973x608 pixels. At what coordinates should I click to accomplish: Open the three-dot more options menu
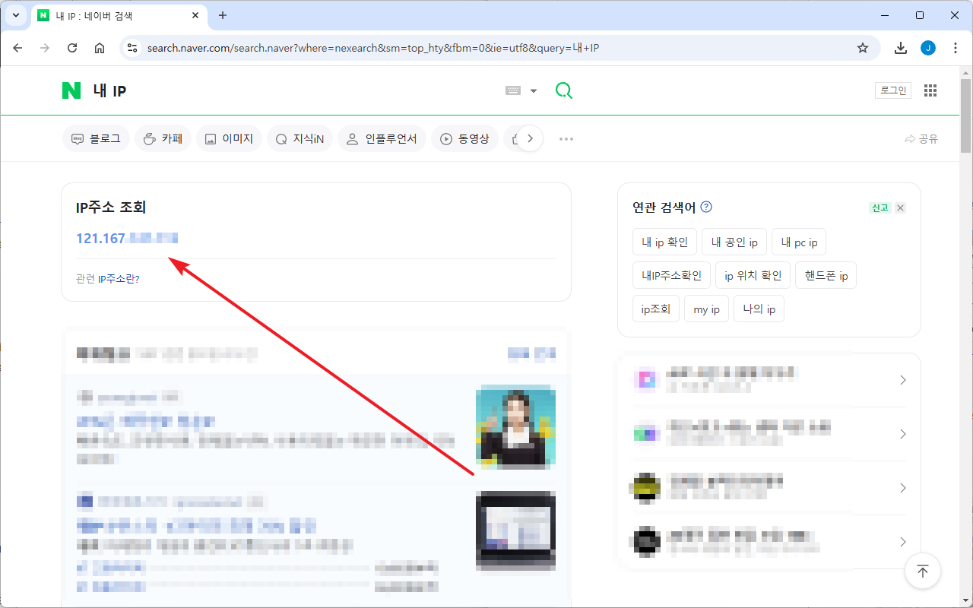[x=566, y=139]
